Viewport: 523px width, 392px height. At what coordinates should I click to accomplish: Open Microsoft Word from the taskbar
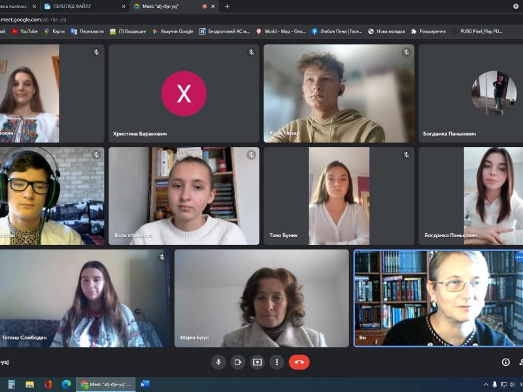[144, 384]
